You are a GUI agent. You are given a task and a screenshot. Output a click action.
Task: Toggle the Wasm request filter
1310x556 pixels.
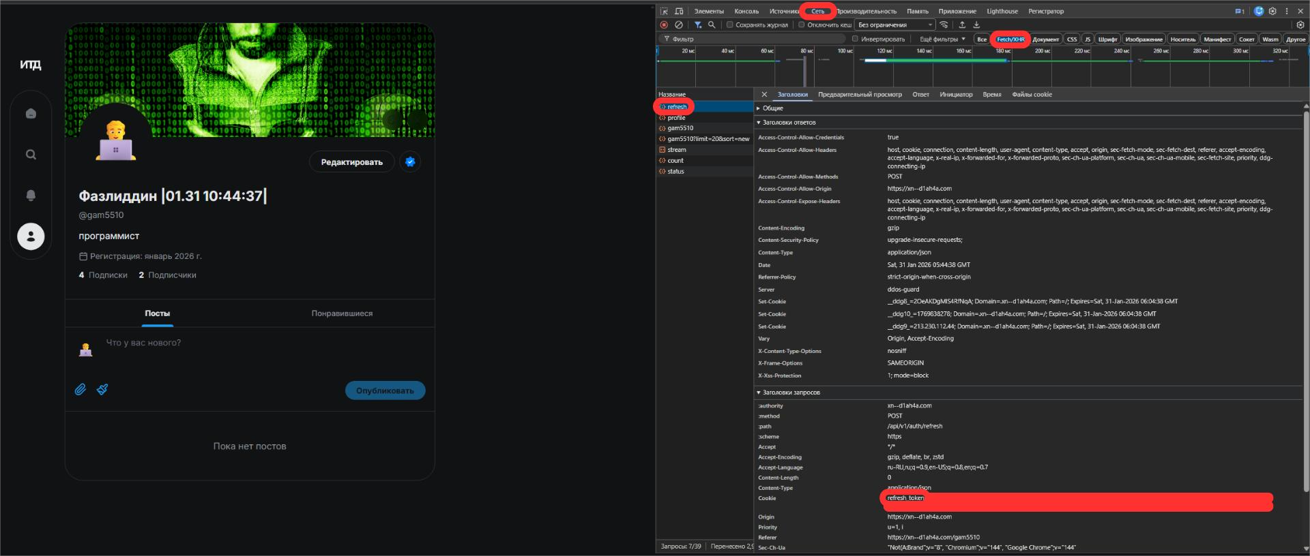[x=1270, y=39]
